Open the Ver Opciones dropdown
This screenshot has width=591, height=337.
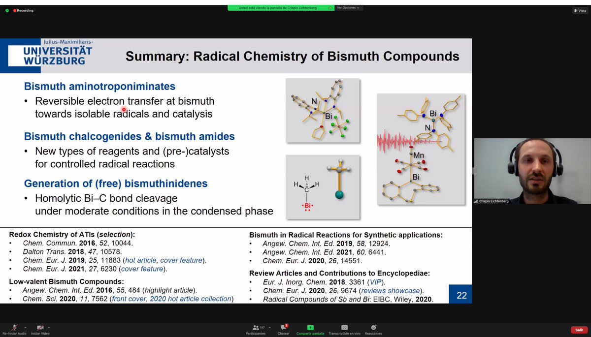pos(349,8)
